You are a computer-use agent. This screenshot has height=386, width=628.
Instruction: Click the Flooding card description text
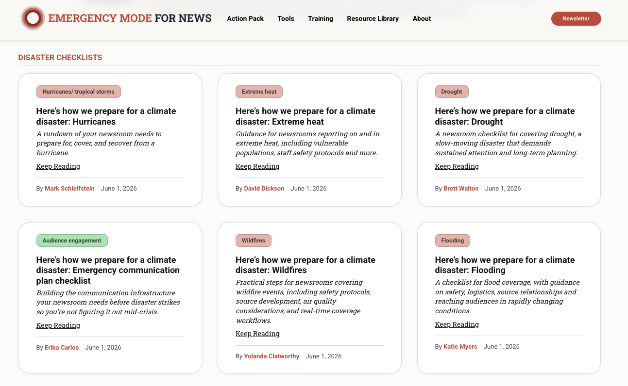(507, 296)
